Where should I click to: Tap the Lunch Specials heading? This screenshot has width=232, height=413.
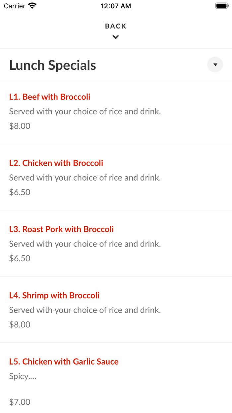tap(53, 65)
